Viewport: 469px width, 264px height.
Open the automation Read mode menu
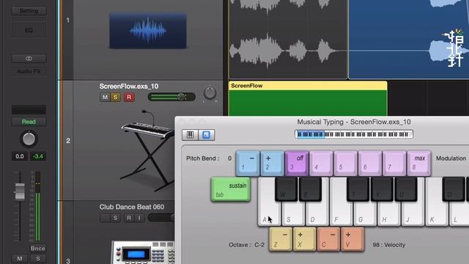[x=29, y=122]
